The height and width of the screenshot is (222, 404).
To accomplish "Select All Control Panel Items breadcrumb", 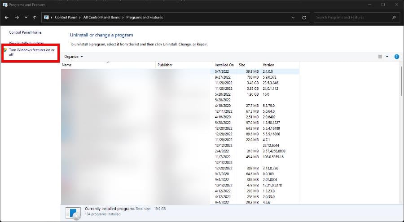I will tap(101, 17).
